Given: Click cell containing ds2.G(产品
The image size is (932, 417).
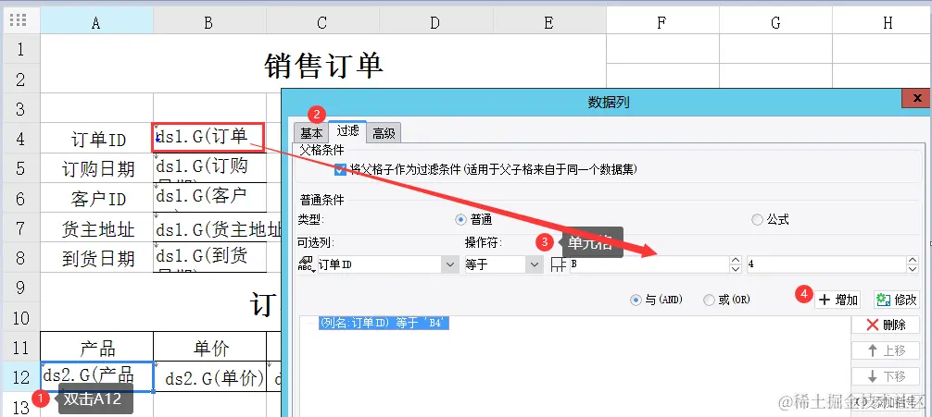Looking at the screenshot, I should tap(97, 376).
